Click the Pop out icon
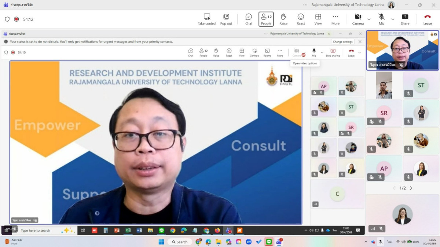This screenshot has width=440, height=247. 226,19
